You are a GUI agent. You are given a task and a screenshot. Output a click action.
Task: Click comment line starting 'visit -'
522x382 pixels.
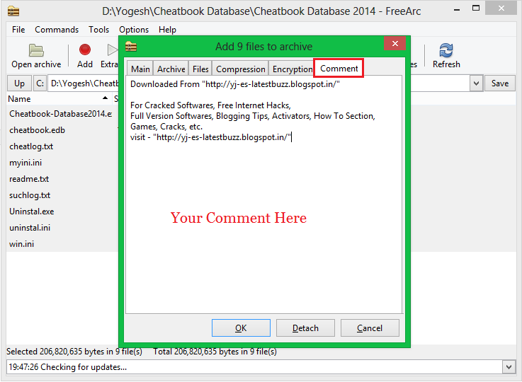[x=211, y=137]
